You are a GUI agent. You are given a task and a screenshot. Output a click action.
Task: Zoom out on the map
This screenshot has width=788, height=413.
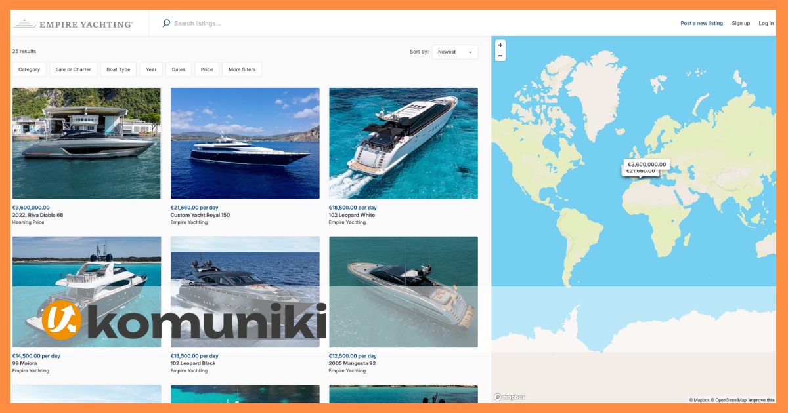(x=500, y=56)
